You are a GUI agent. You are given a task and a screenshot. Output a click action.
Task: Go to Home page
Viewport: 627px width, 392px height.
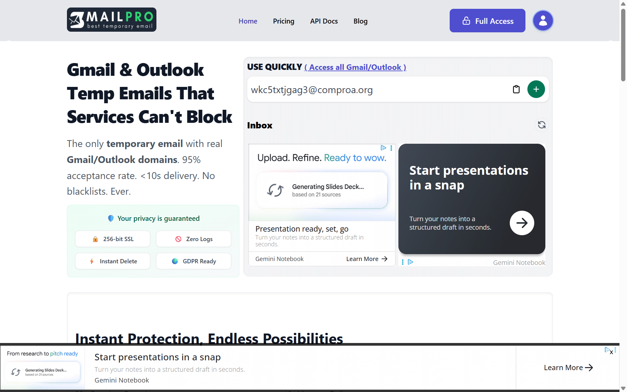[248, 21]
